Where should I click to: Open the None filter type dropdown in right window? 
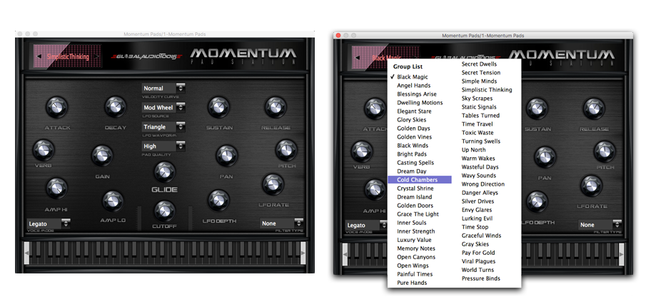600,224
